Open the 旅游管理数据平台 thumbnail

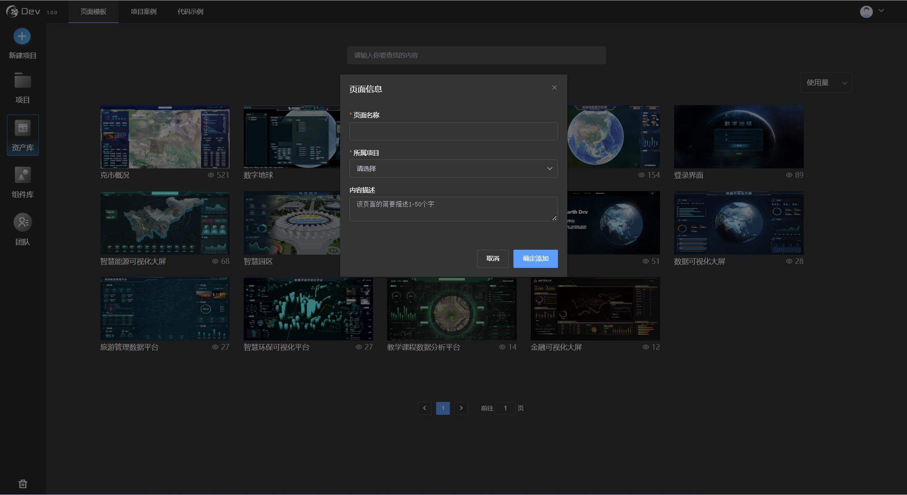tap(165, 309)
